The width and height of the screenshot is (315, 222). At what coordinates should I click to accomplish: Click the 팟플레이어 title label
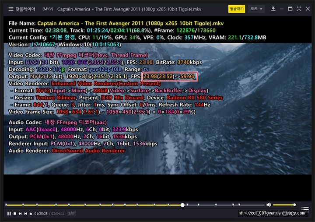(25, 9)
